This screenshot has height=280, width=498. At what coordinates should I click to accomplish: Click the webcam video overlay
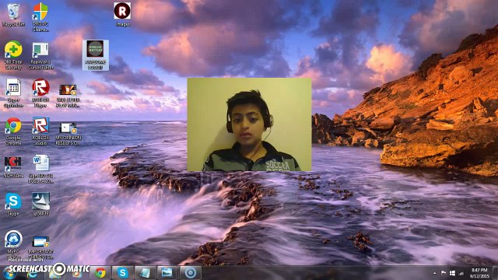(x=249, y=124)
